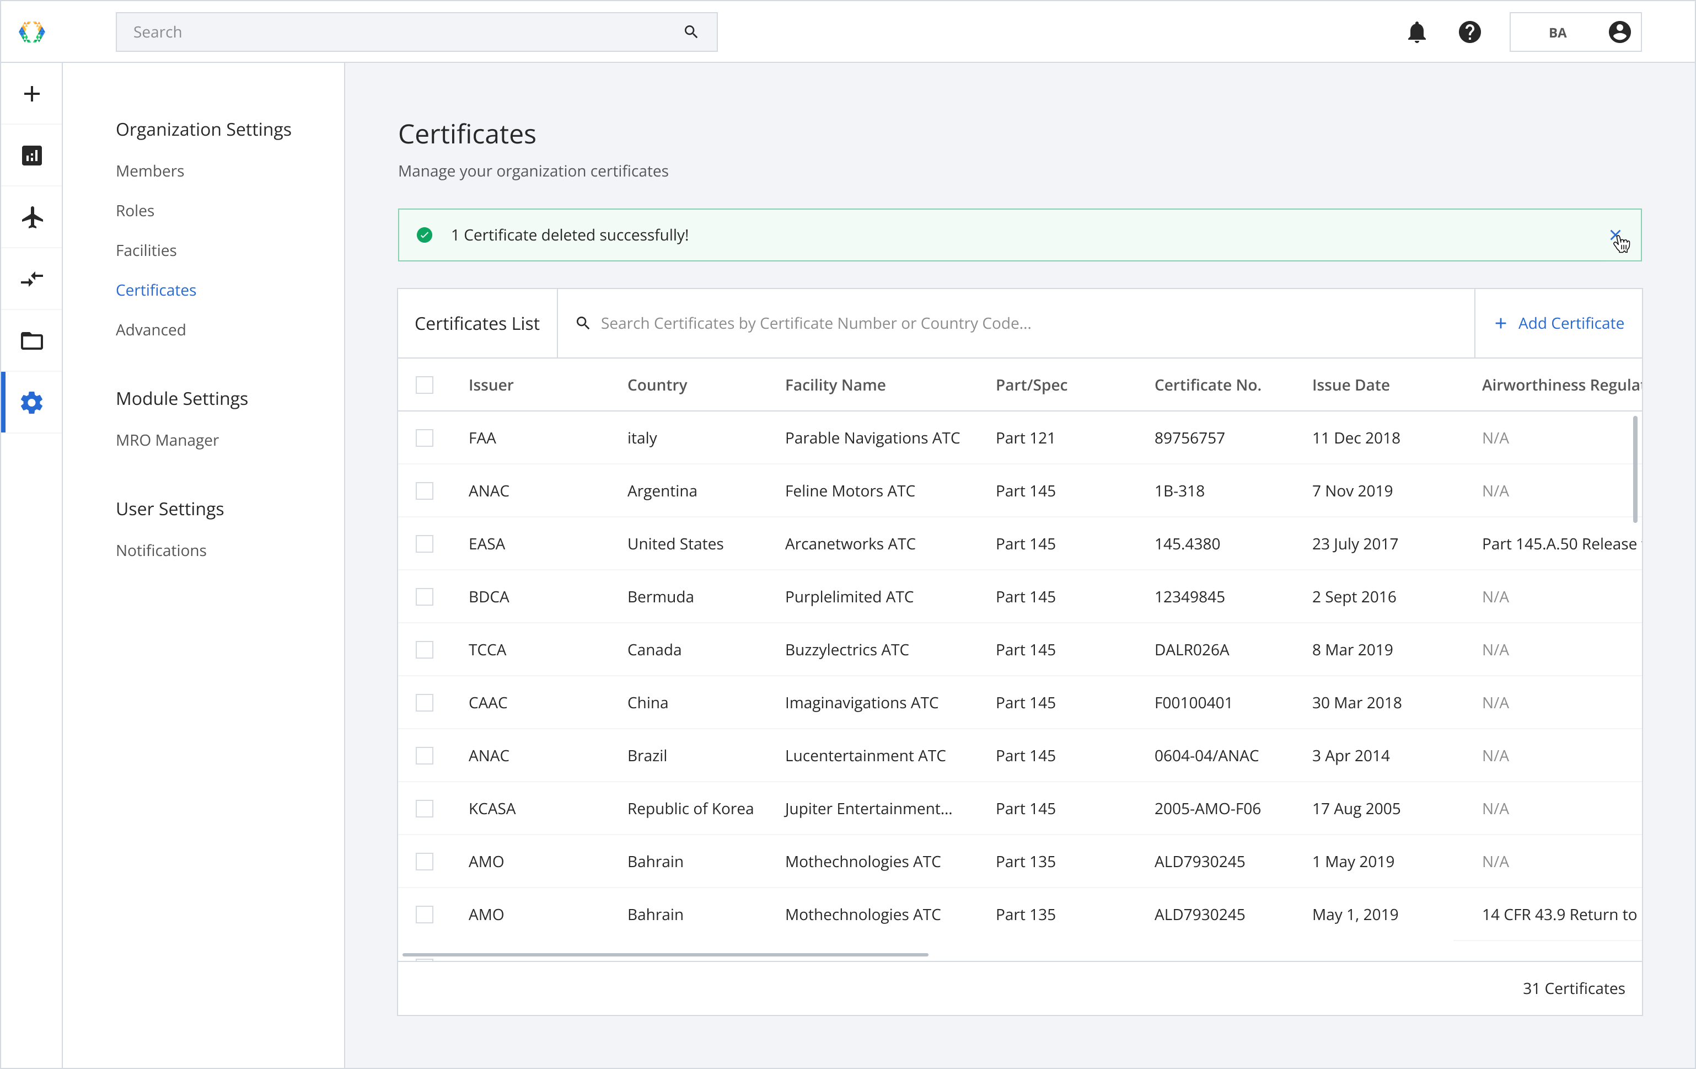Check the CAAC China row checkbox
The image size is (1696, 1069).
tap(425, 703)
